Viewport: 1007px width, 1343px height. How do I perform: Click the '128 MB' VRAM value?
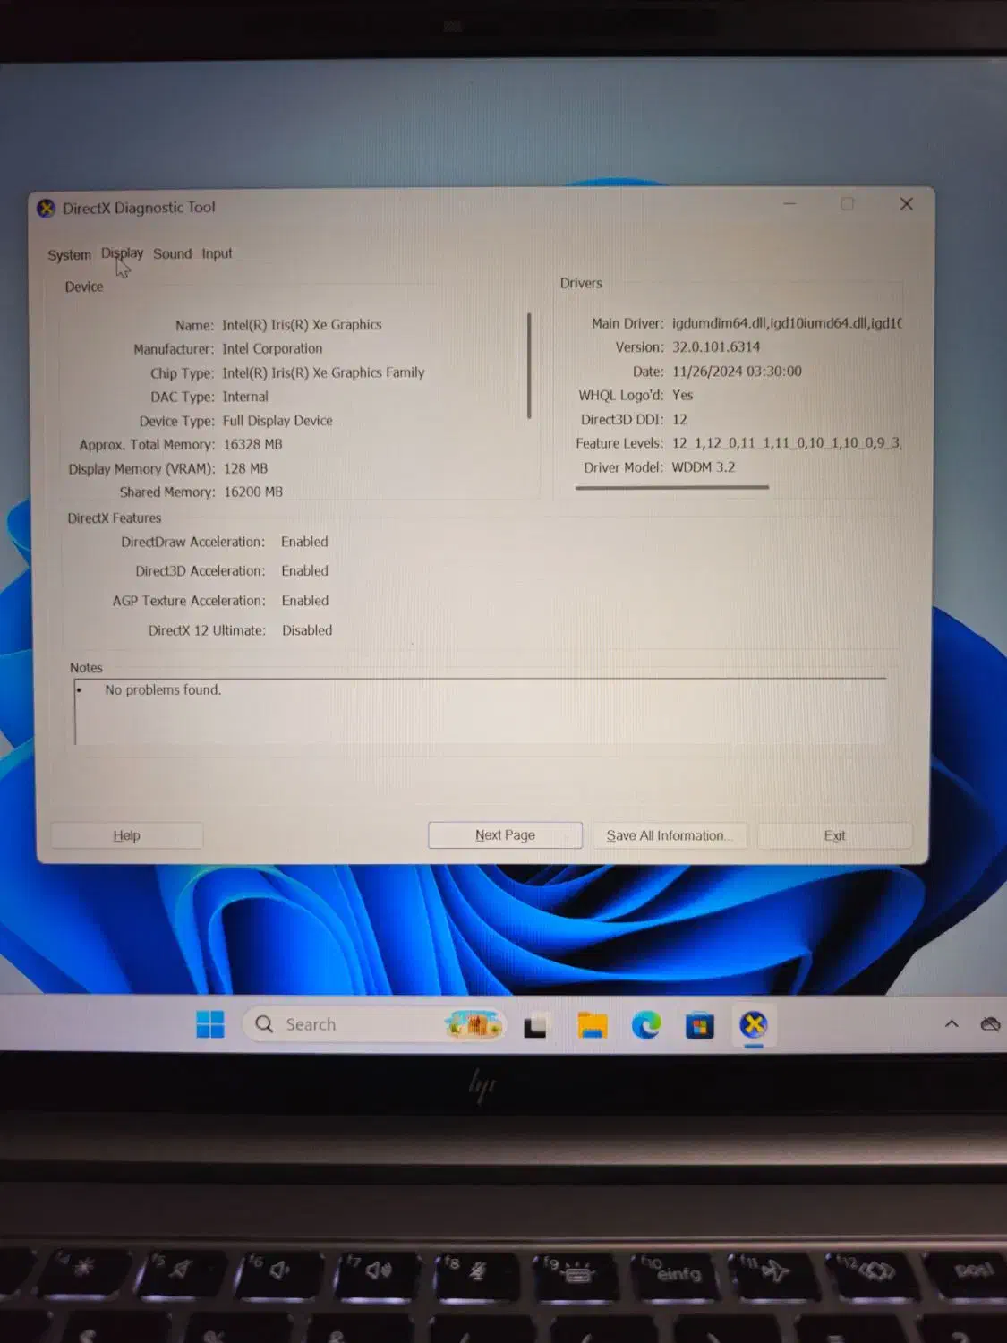[245, 469]
